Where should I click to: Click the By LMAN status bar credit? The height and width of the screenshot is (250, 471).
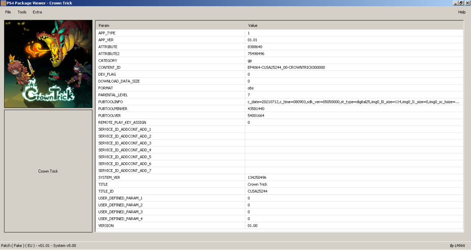tap(457, 246)
